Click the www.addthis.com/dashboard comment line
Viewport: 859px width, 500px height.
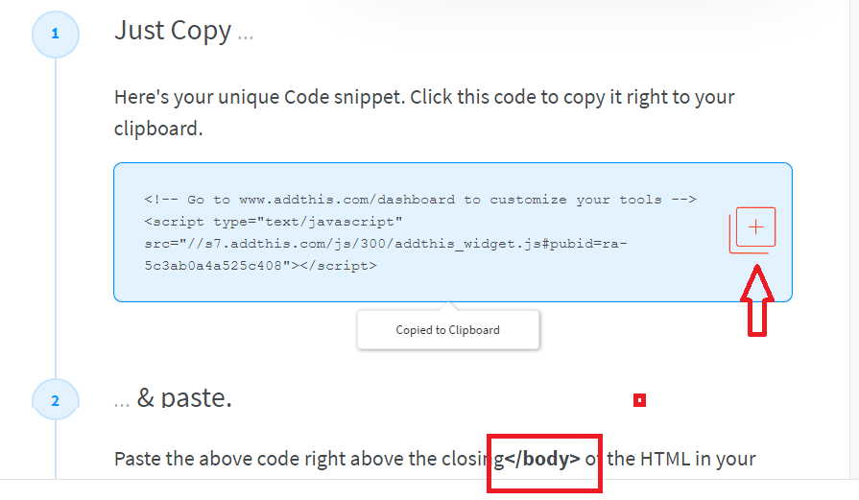(420, 200)
